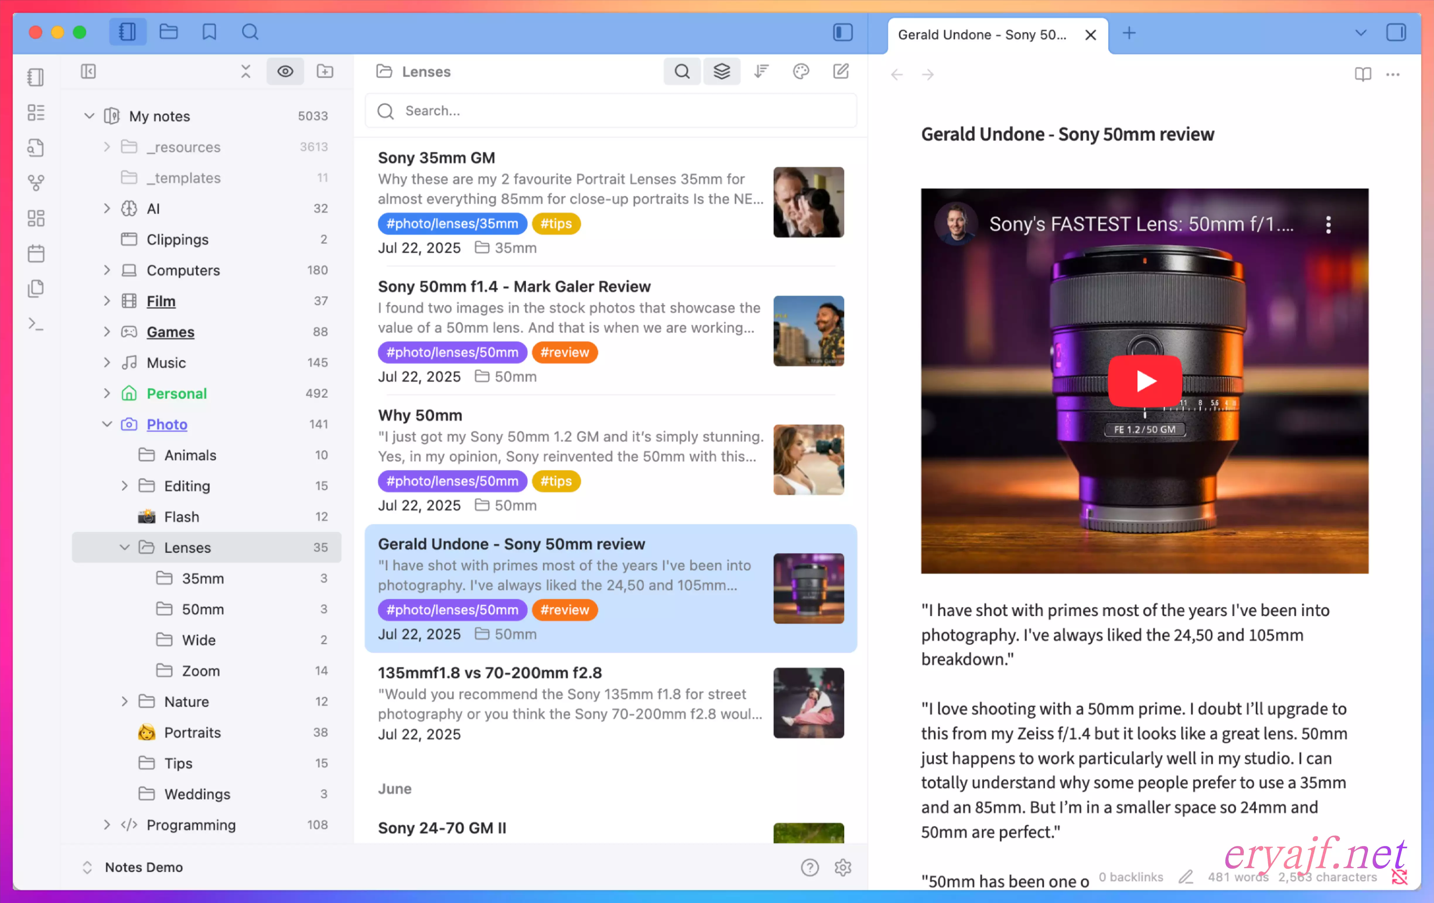Create a new note with the pencil icon
Screen dimensions: 1434x903
coord(840,71)
